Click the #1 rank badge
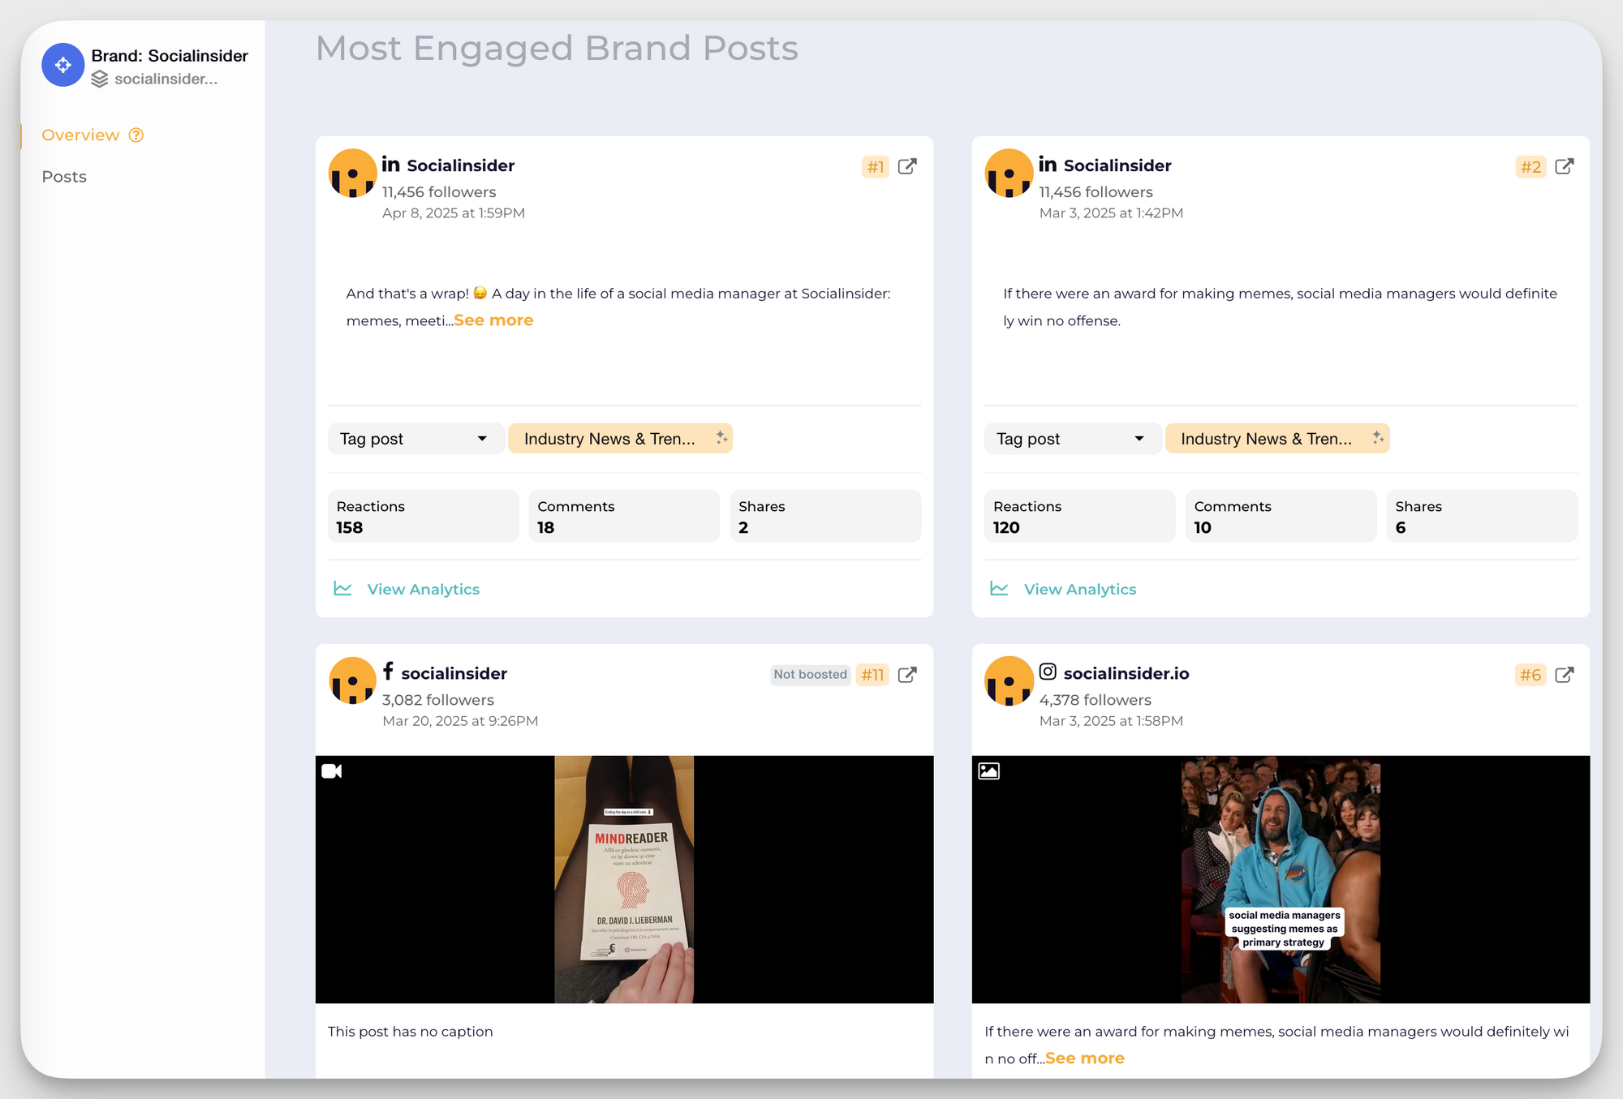 876,167
